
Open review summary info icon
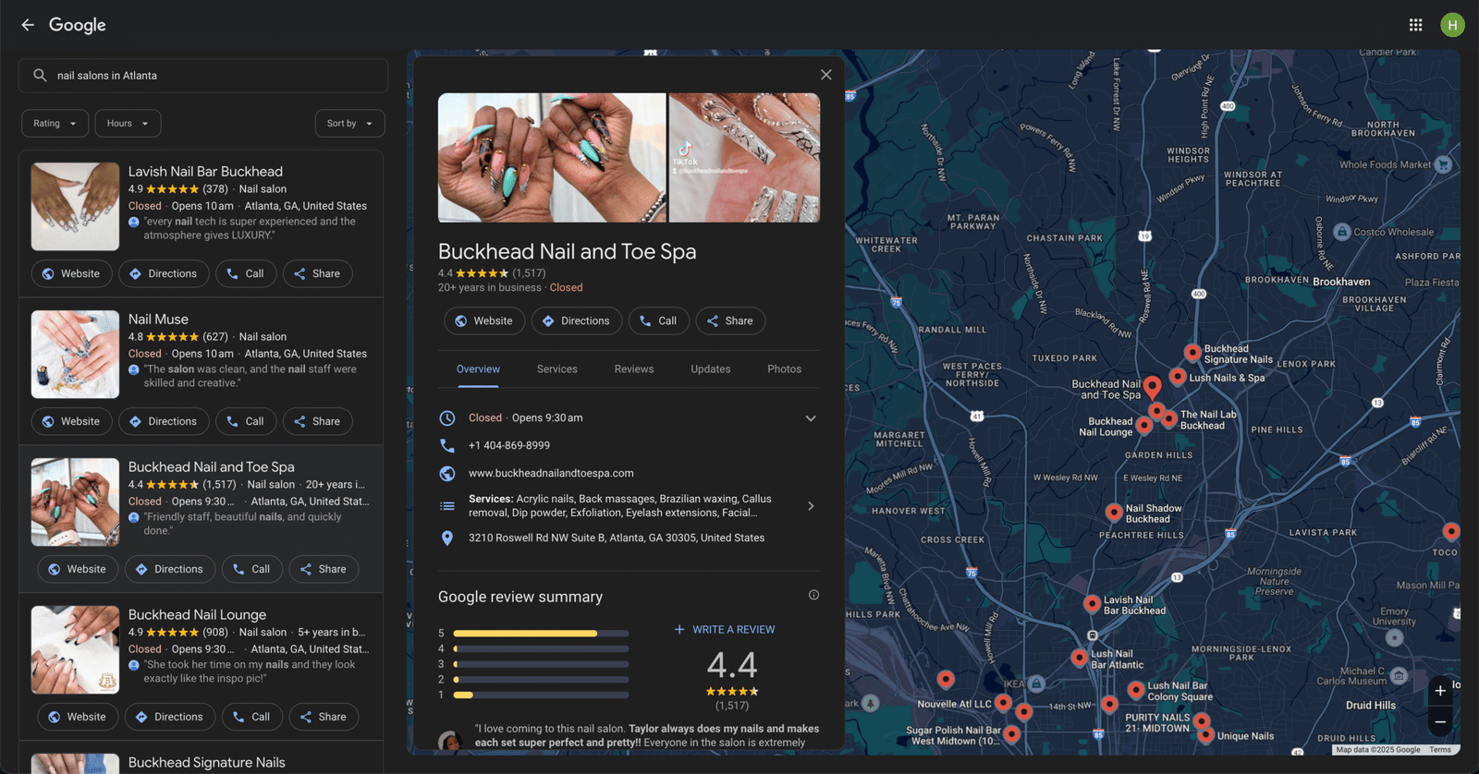[813, 595]
